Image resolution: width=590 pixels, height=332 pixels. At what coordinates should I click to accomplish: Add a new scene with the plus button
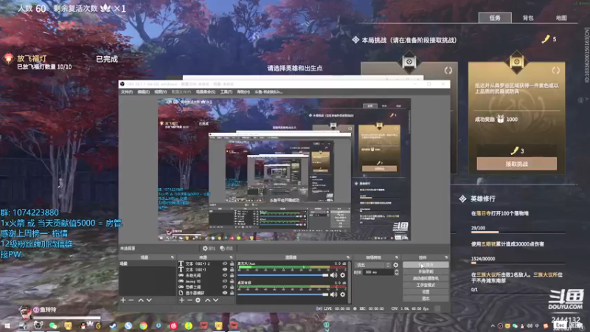pos(123,300)
